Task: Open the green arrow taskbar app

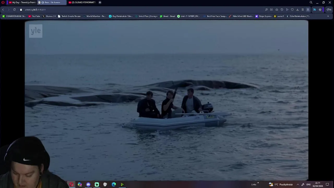Action: pyautogui.click(x=122, y=185)
